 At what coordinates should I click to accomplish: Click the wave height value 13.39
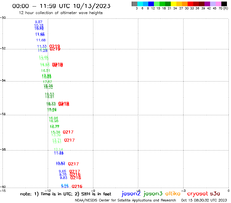[x=56, y=135]
